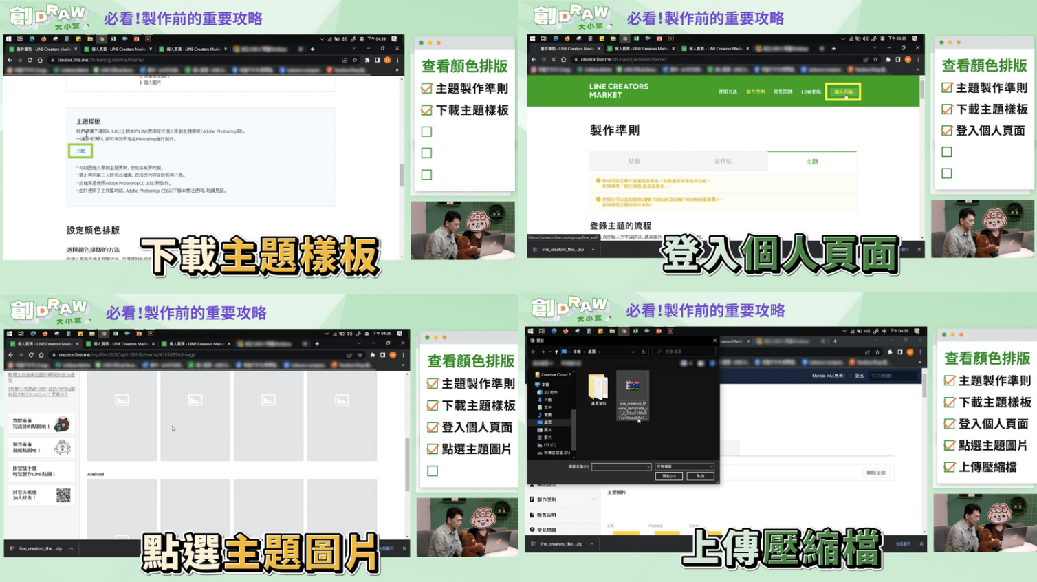Click refresh icon in file dialog address bar
The width and height of the screenshot is (1037, 582).
pos(644,352)
